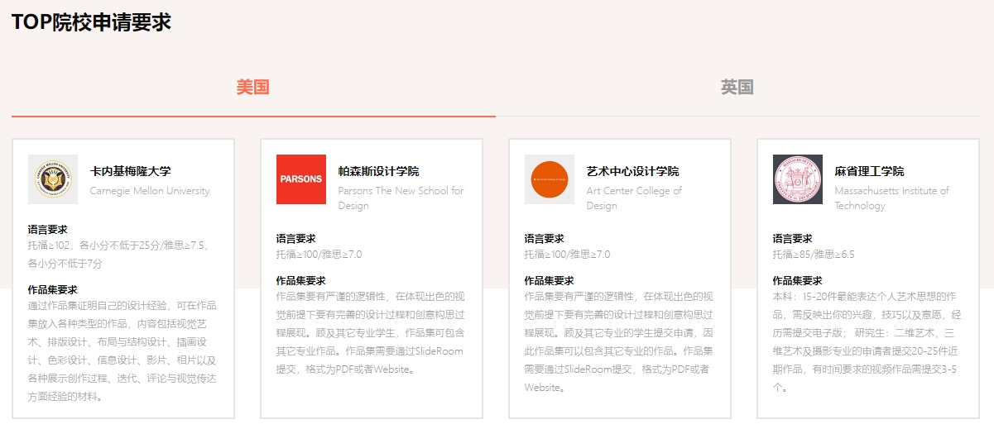This screenshot has height=429, width=994.
Task: Click the TOP院校申请要求 heading
Action: pos(91,22)
